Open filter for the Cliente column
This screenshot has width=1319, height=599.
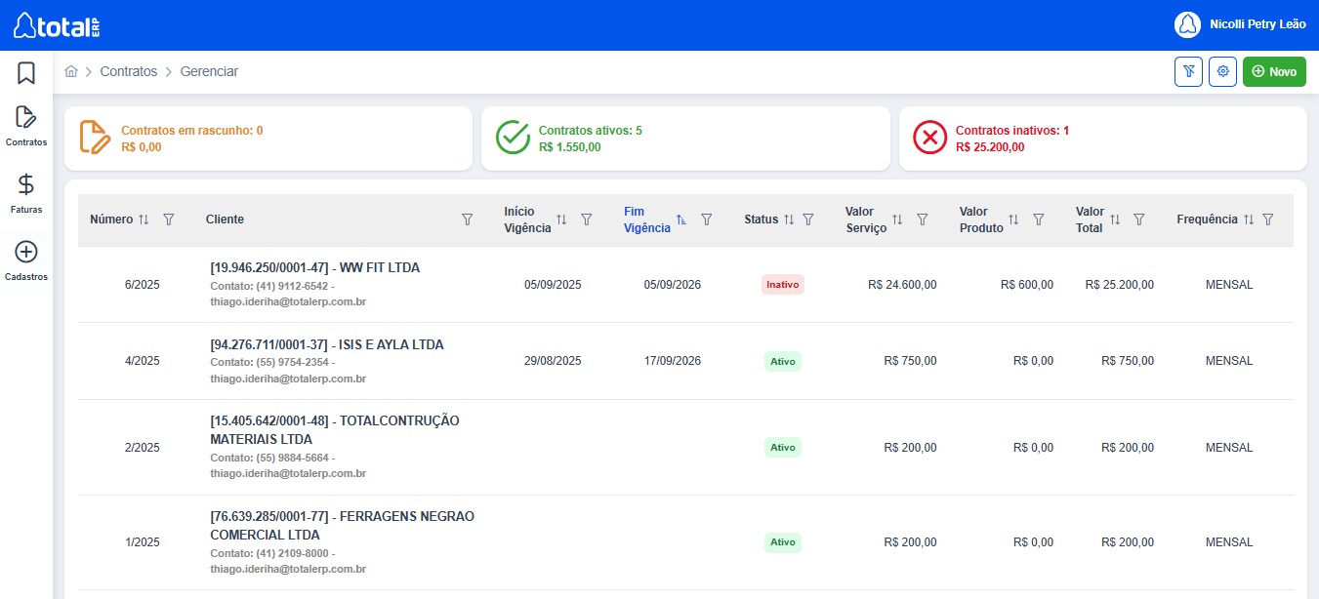tap(467, 220)
